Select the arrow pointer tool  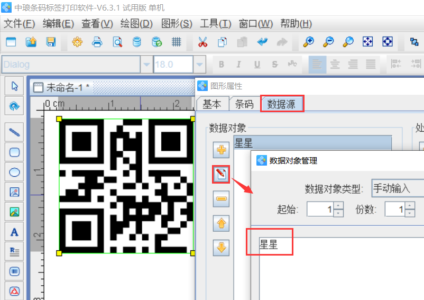pos(14,86)
